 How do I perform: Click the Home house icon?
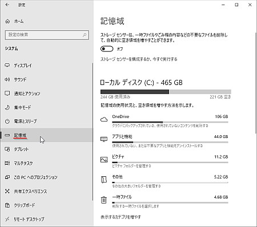coord(7,21)
